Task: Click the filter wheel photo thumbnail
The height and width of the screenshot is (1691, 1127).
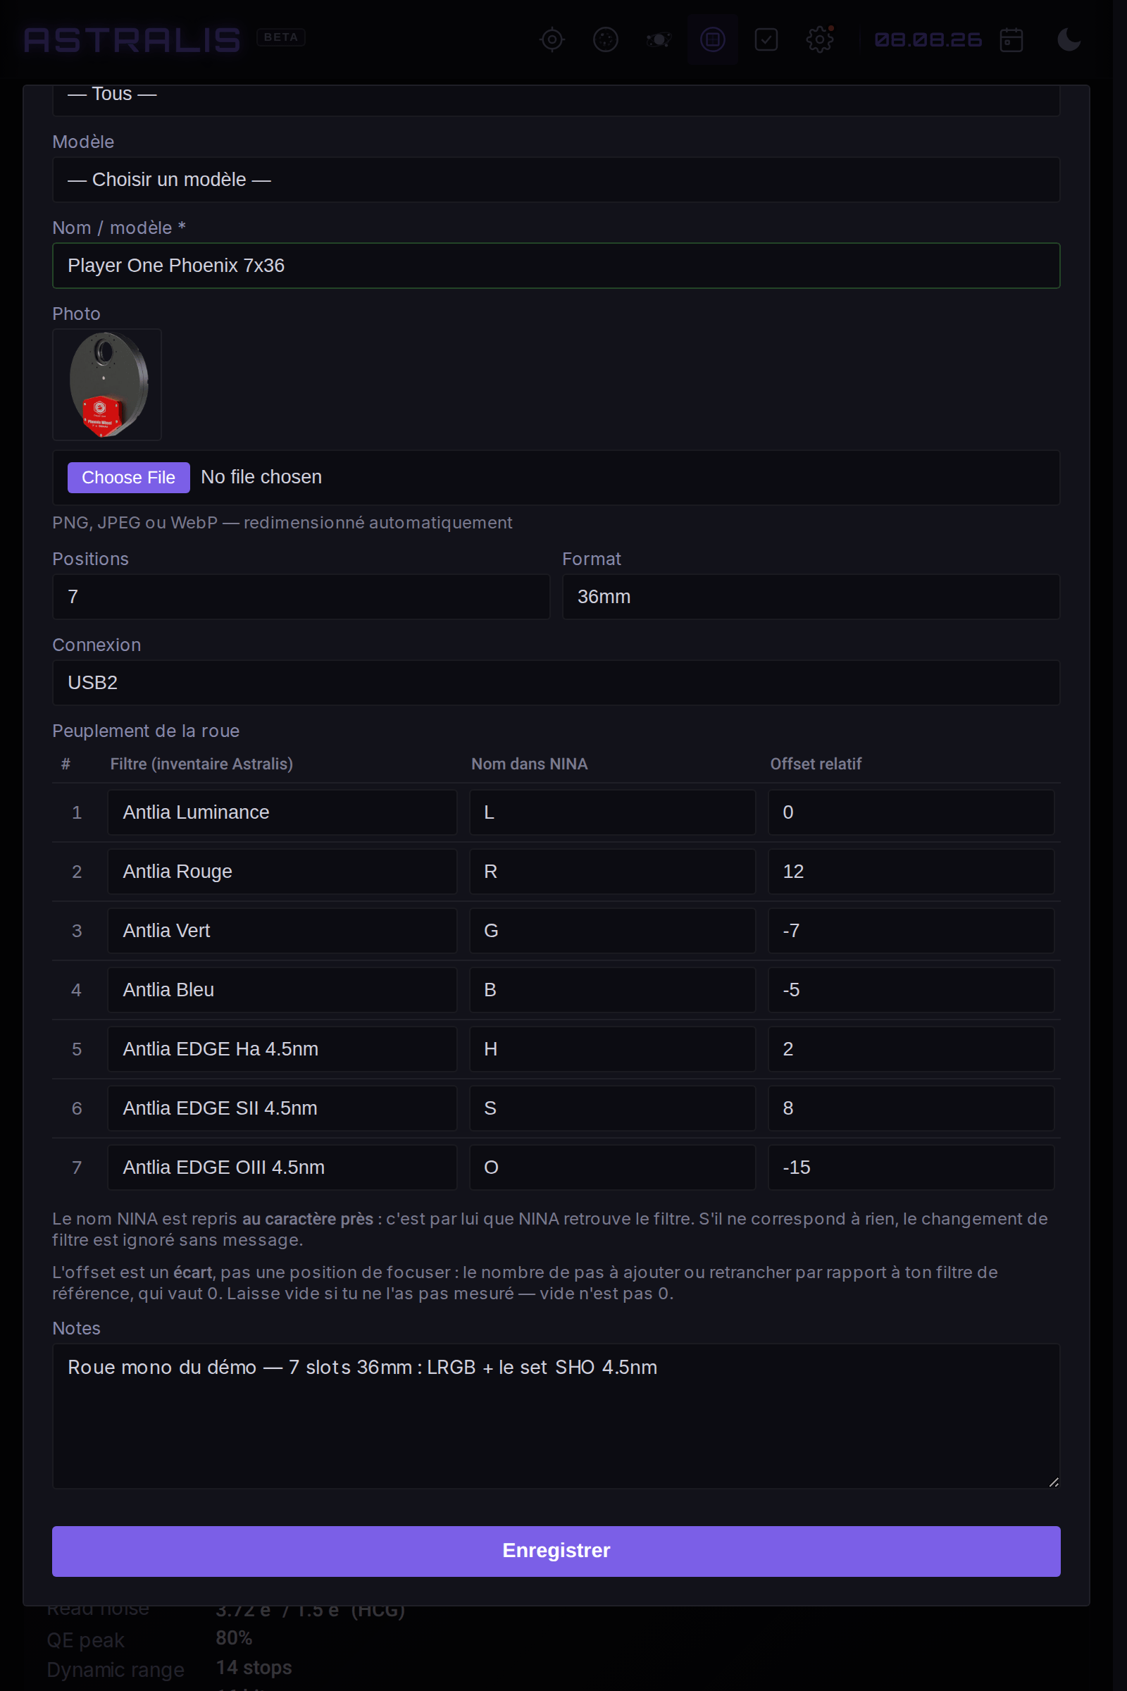Action: click(107, 385)
